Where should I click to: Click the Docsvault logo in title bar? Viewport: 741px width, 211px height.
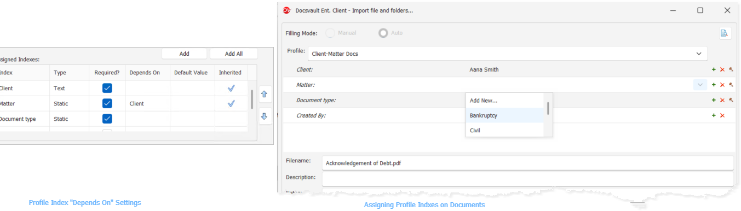pos(287,11)
